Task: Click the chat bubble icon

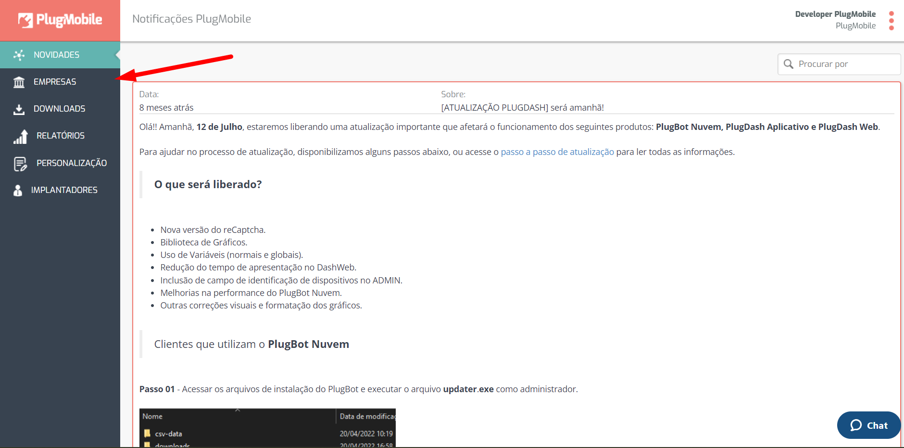Action: pyautogui.click(x=856, y=425)
